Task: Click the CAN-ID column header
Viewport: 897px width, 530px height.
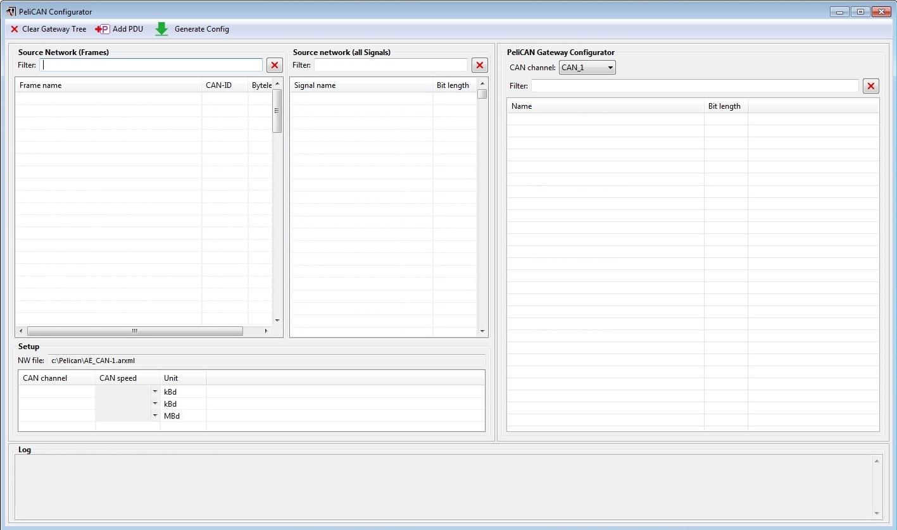Action: point(224,85)
